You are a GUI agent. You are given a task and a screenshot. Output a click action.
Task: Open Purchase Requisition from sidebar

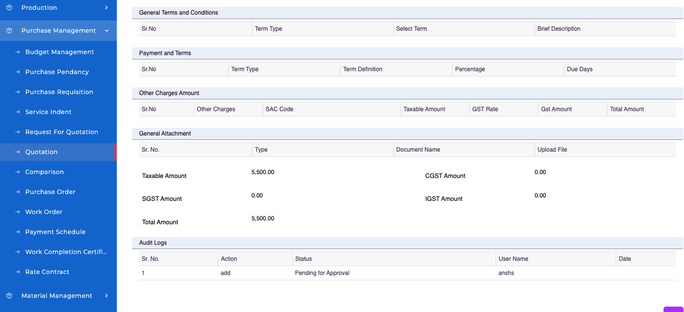click(59, 92)
